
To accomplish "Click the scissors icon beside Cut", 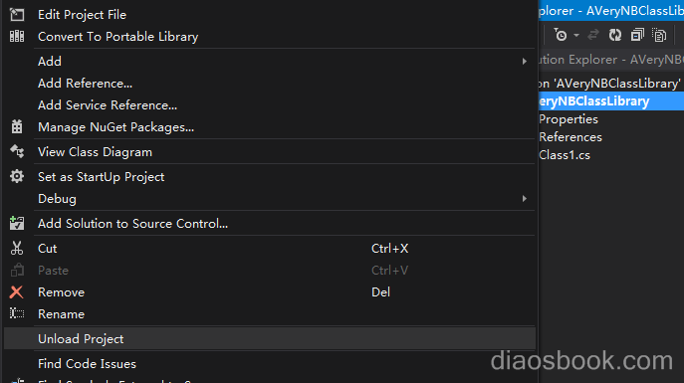I will pos(17,248).
